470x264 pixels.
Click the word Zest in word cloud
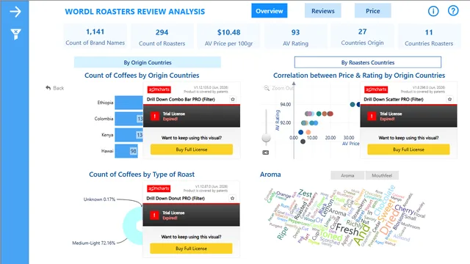coord(305,194)
